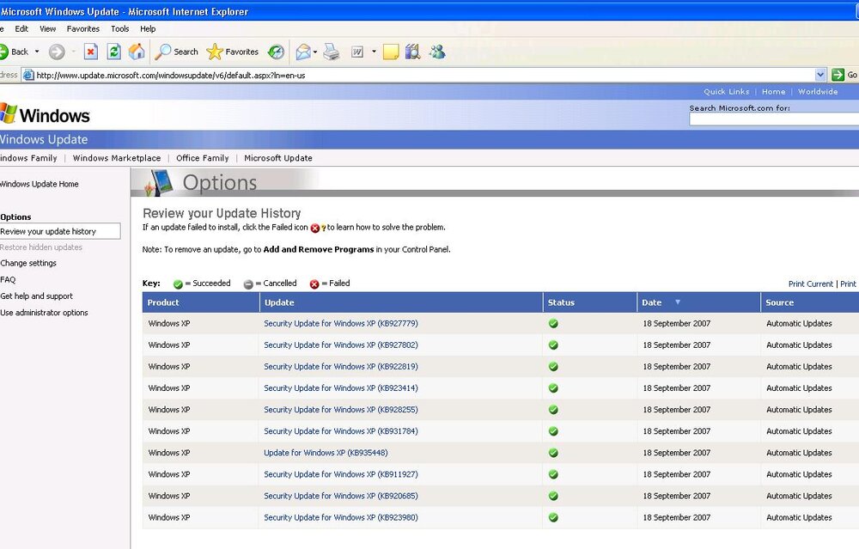Open Security Update KB927802 link
The image size is (859, 549).
pyautogui.click(x=341, y=345)
